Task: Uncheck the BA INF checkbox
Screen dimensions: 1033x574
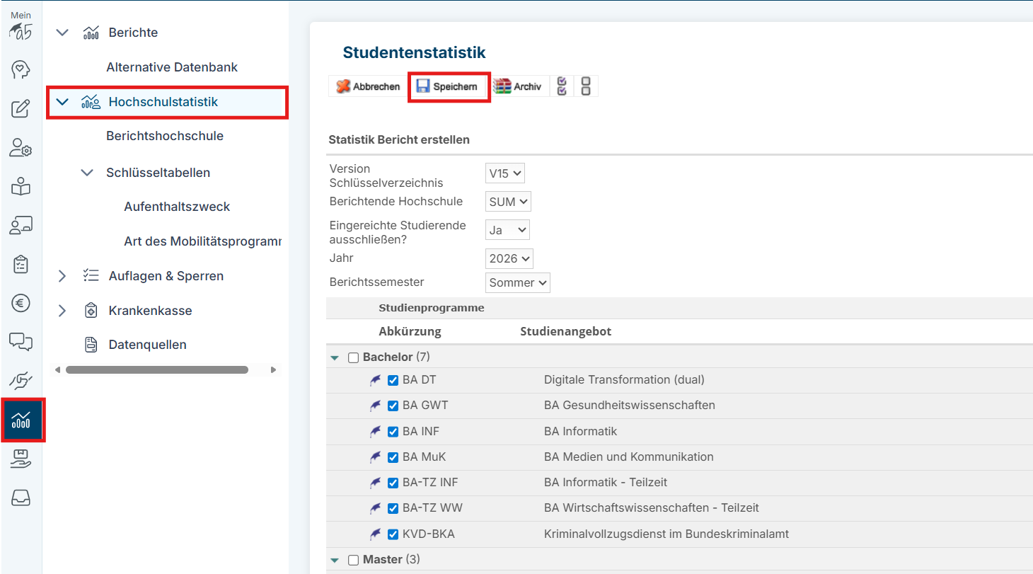Action: click(x=393, y=431)
